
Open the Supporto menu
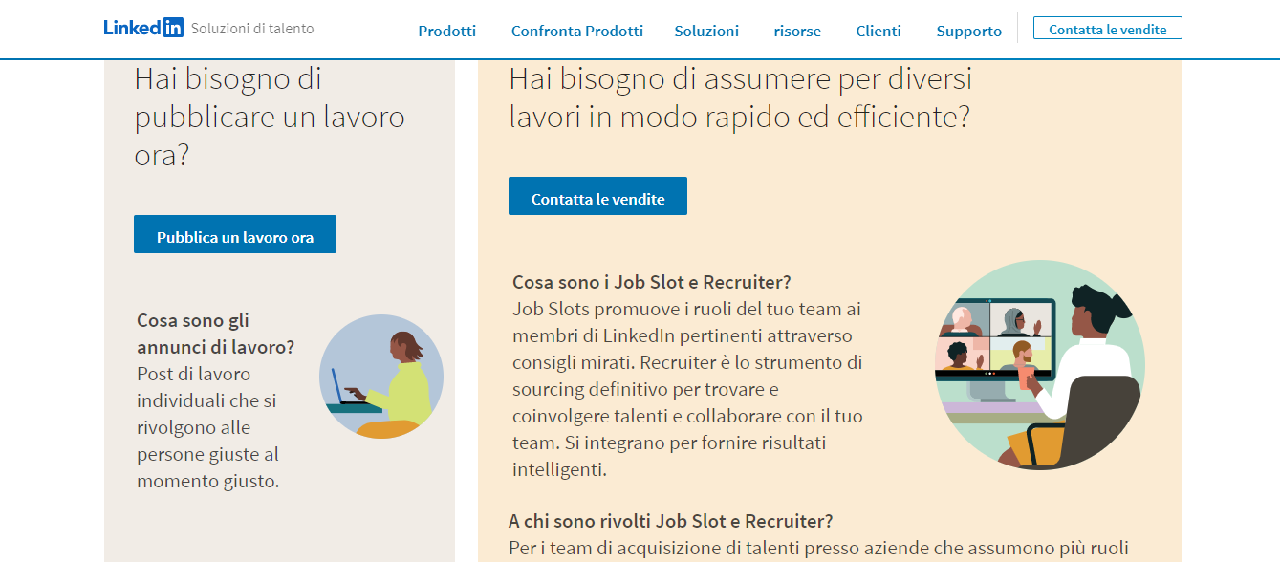pos(968,31)
